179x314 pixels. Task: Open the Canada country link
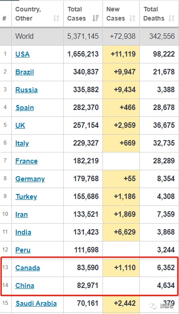[28, 268]
